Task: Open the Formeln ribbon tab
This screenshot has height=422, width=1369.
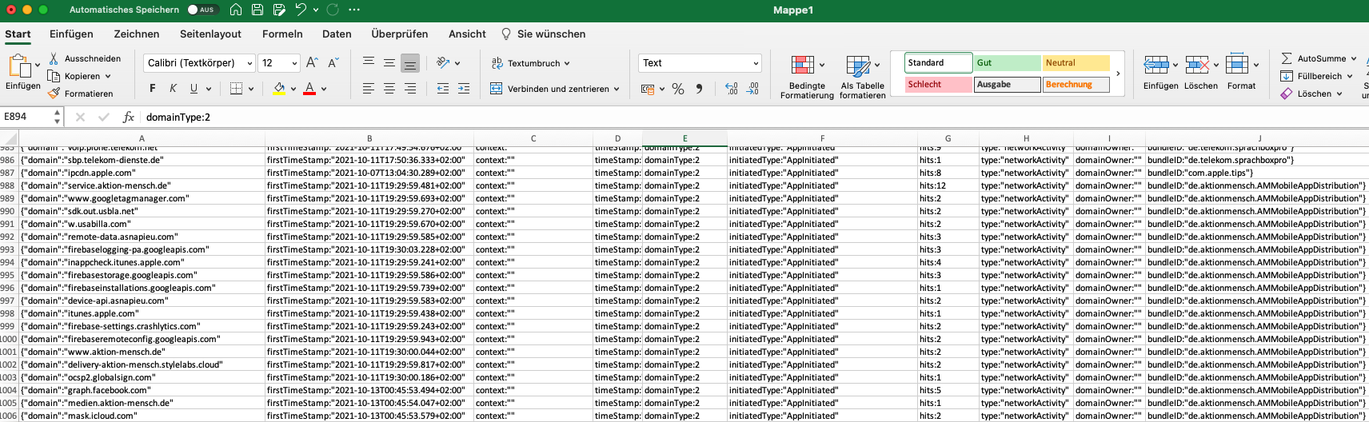Action: coord(282,34)
